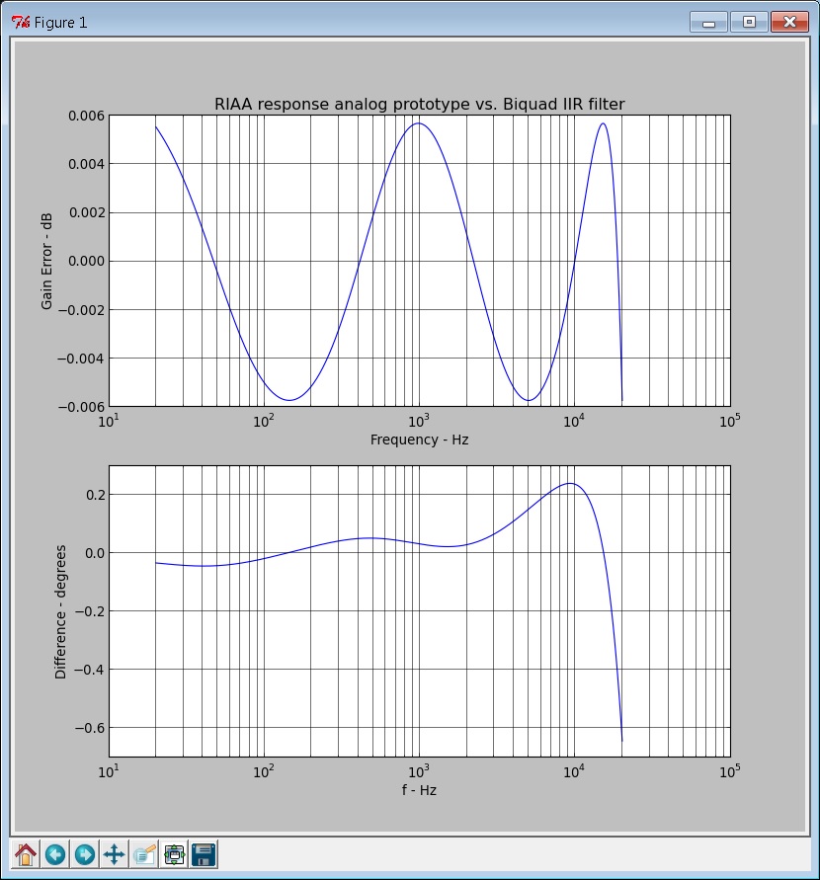
Task: Click the "Figure 1" window title text
Action: point(60,23)
